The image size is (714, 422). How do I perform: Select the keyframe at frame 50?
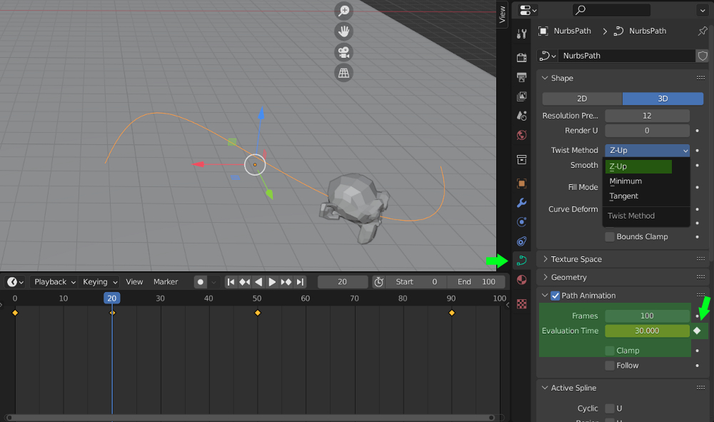click(x=258, y=313)
